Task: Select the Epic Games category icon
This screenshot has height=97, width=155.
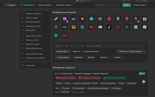Action: tap(136, 19)
